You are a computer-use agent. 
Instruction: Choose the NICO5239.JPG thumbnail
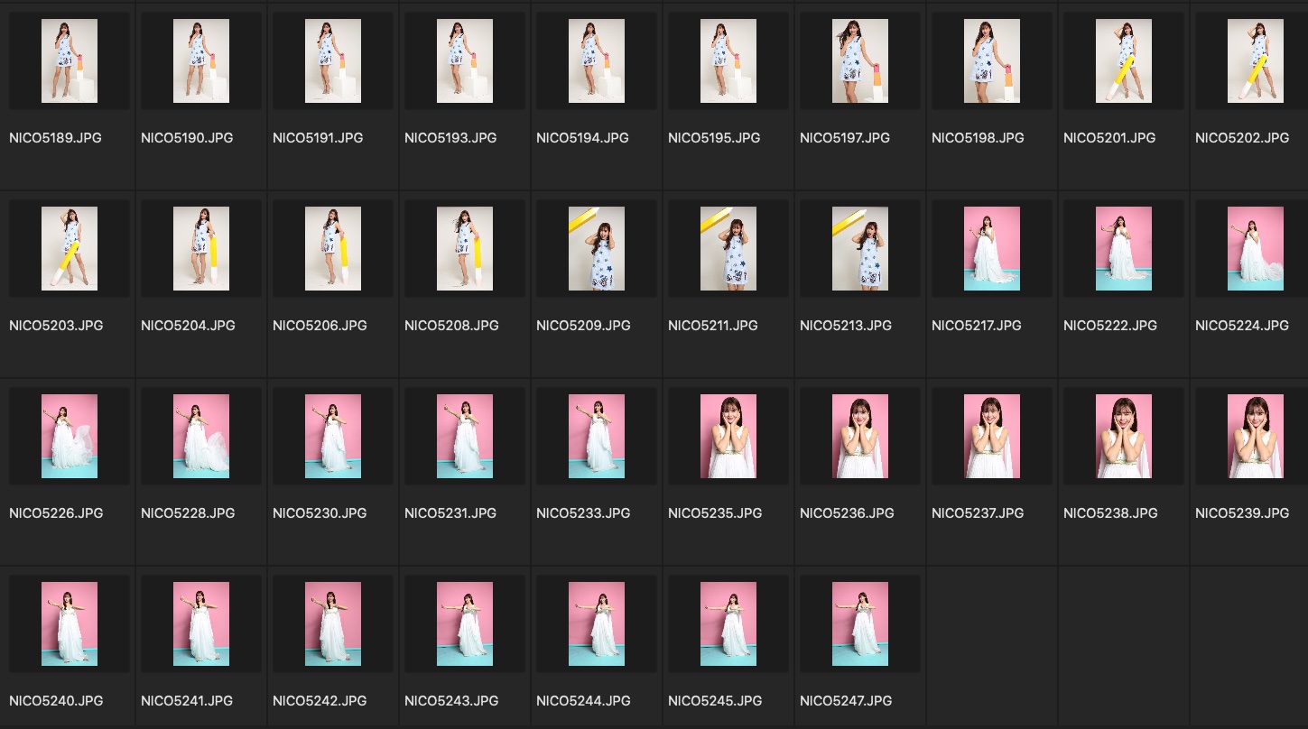coord(1256,437)
